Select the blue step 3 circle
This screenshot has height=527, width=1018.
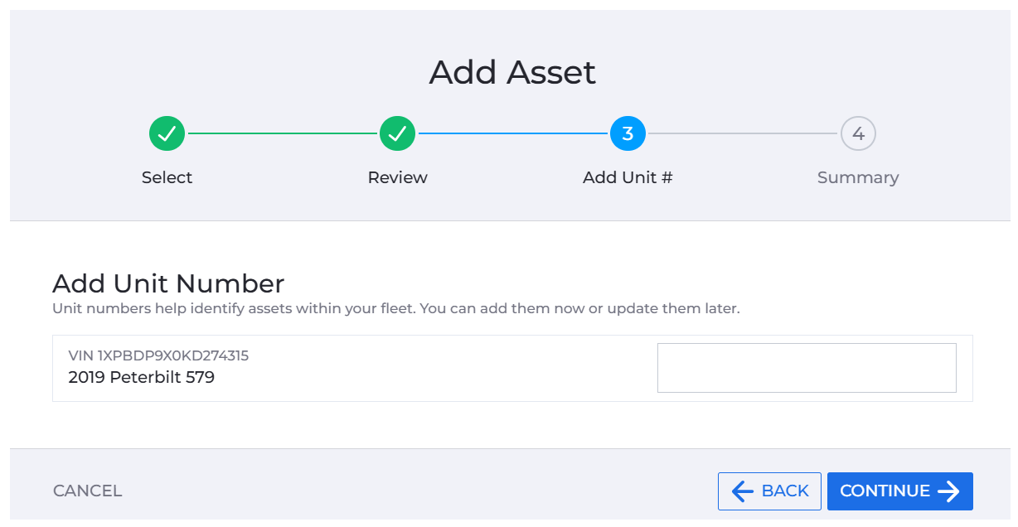(x=628, y=133)
